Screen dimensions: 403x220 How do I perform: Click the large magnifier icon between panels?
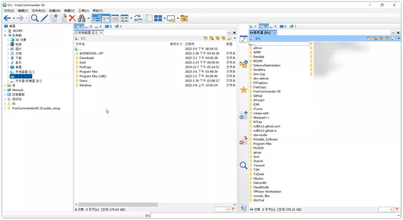(243, 165)
